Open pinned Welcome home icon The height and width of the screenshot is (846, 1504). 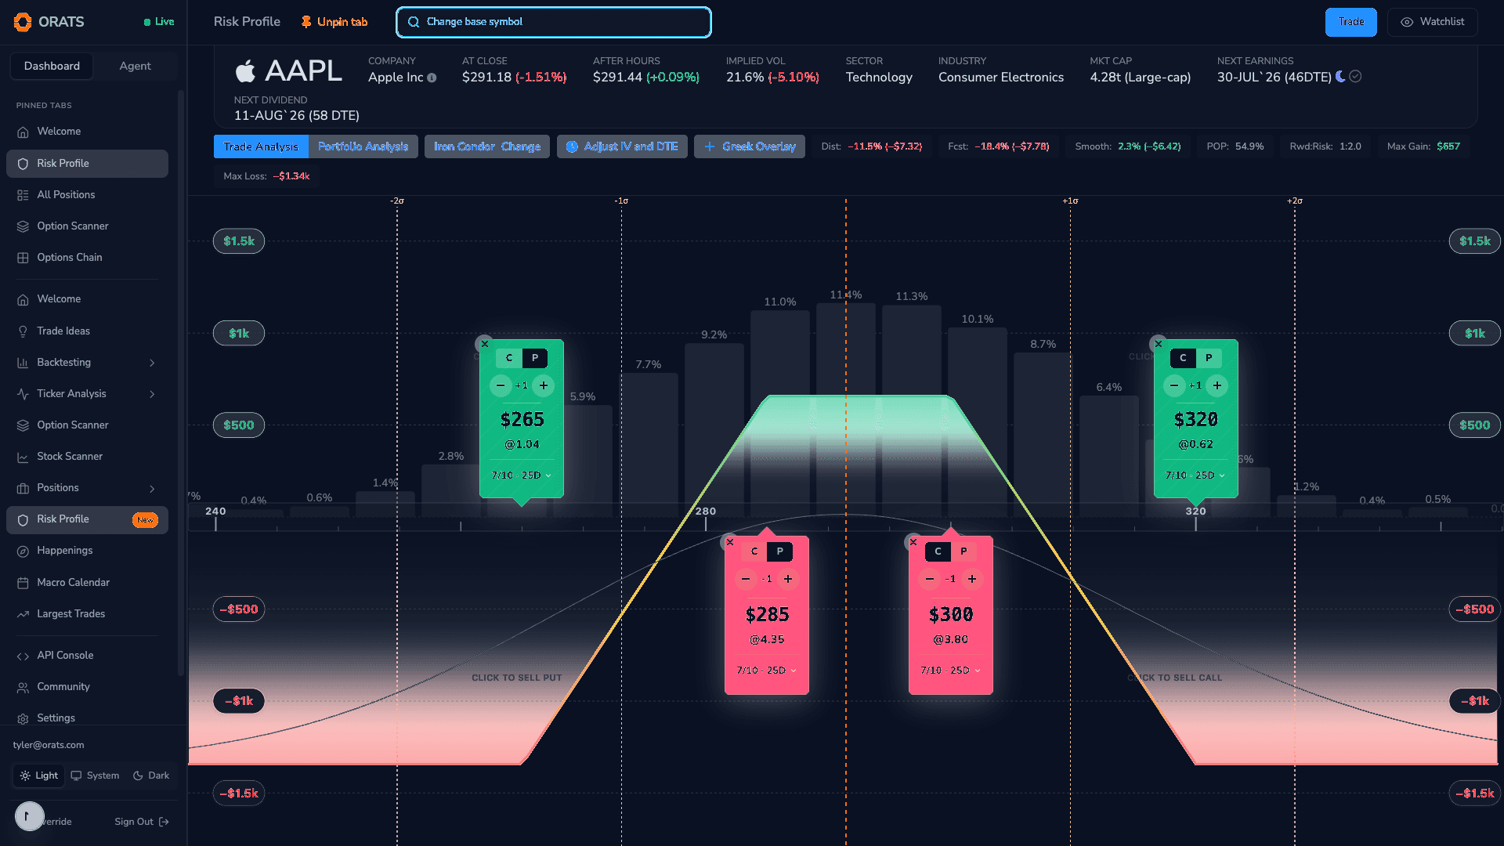pyautogui.click(x=23, y=132)
